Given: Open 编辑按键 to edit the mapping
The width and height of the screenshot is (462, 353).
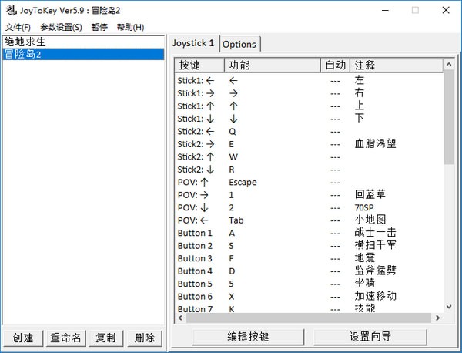Looking at the screenshot, I should 248,337.
